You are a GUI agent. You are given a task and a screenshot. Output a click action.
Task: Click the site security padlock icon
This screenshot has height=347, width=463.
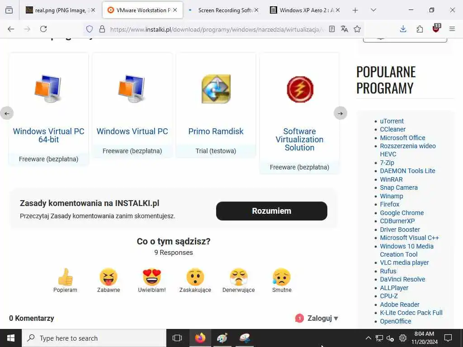[x=102, y=29]
